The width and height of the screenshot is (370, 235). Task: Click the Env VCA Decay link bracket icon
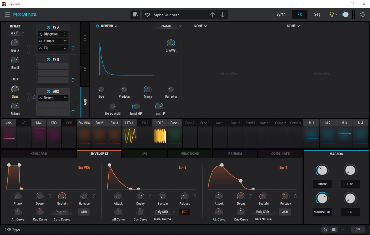(50, 196)
